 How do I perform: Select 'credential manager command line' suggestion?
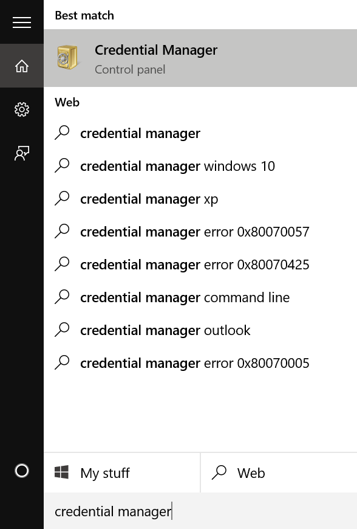pos(185,297)
